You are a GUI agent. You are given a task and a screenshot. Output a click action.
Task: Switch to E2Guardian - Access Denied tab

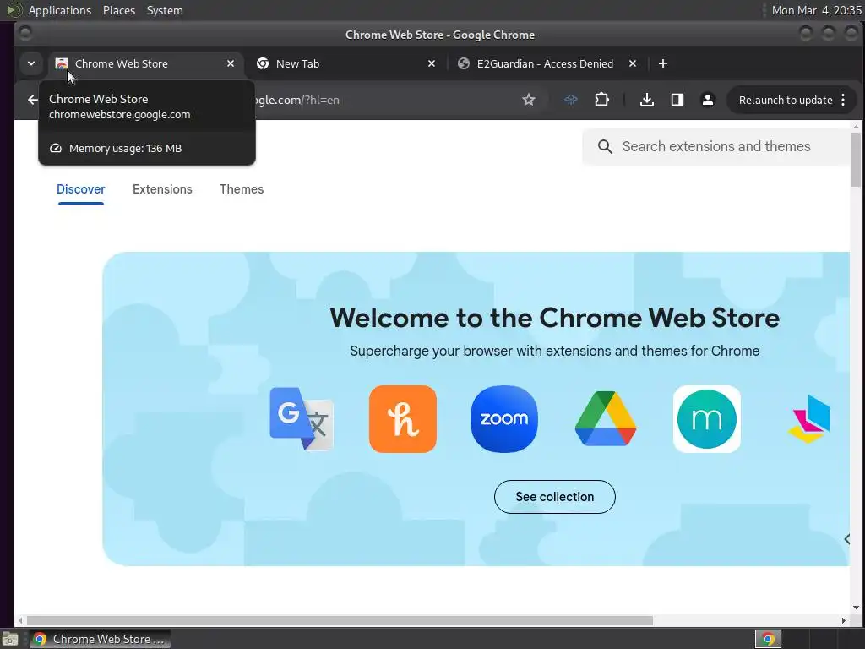(545, 63)
